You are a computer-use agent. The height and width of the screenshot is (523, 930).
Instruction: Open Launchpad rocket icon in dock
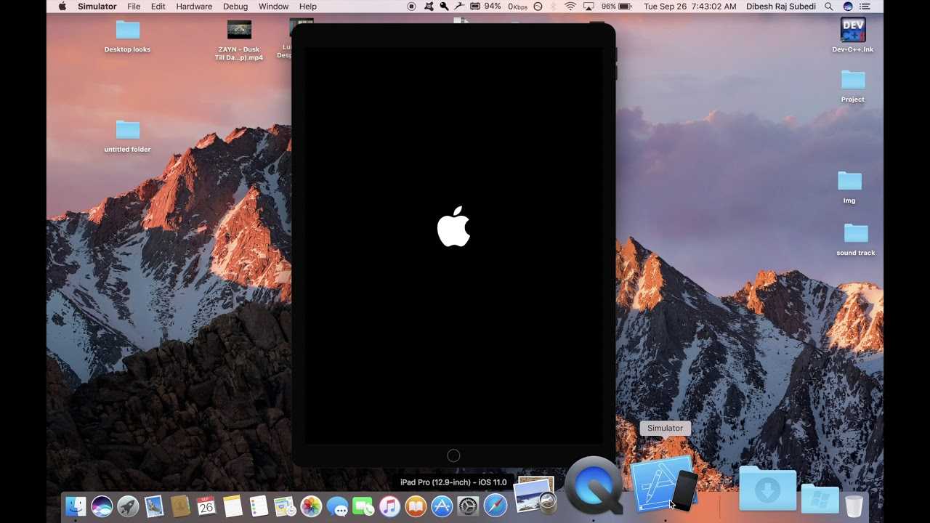coord(128,506)
